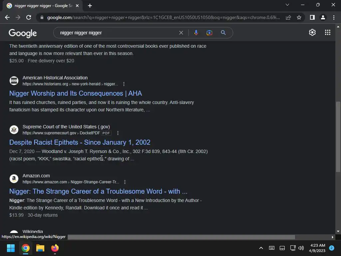Click the Amazon.com site name
Viewport: 341px width, 256px height.
pyautogui.click(x=36, y=176)
